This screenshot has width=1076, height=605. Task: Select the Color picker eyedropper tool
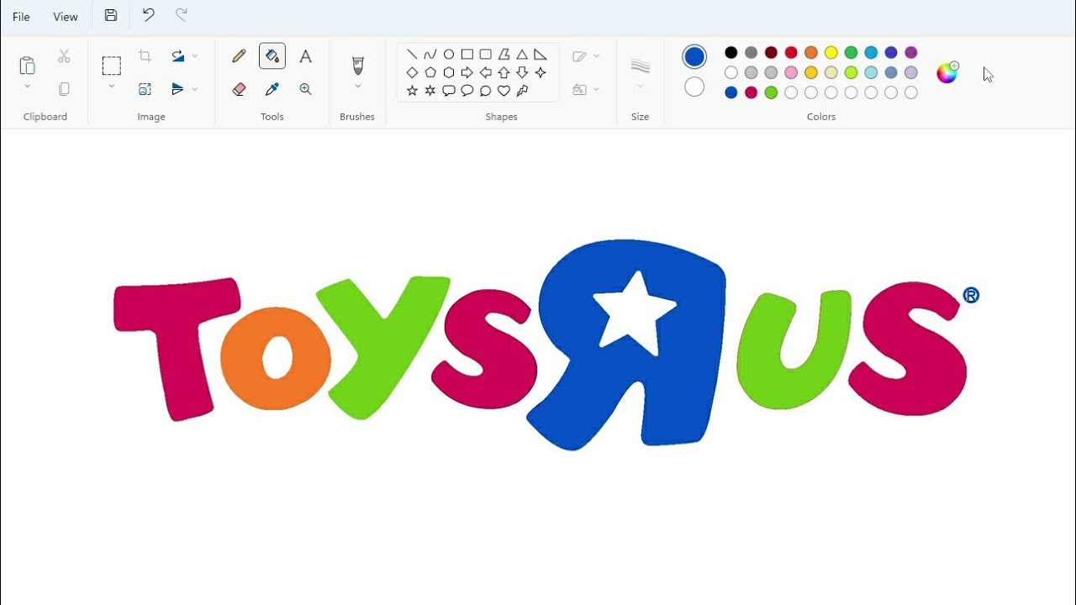(x=272, y=89)
